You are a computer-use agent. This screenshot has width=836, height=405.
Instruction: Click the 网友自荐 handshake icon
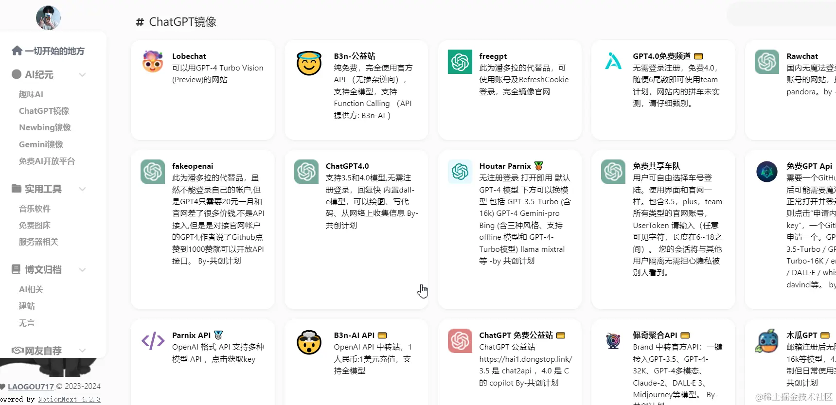pyautogui.click(x=18, y=350)
